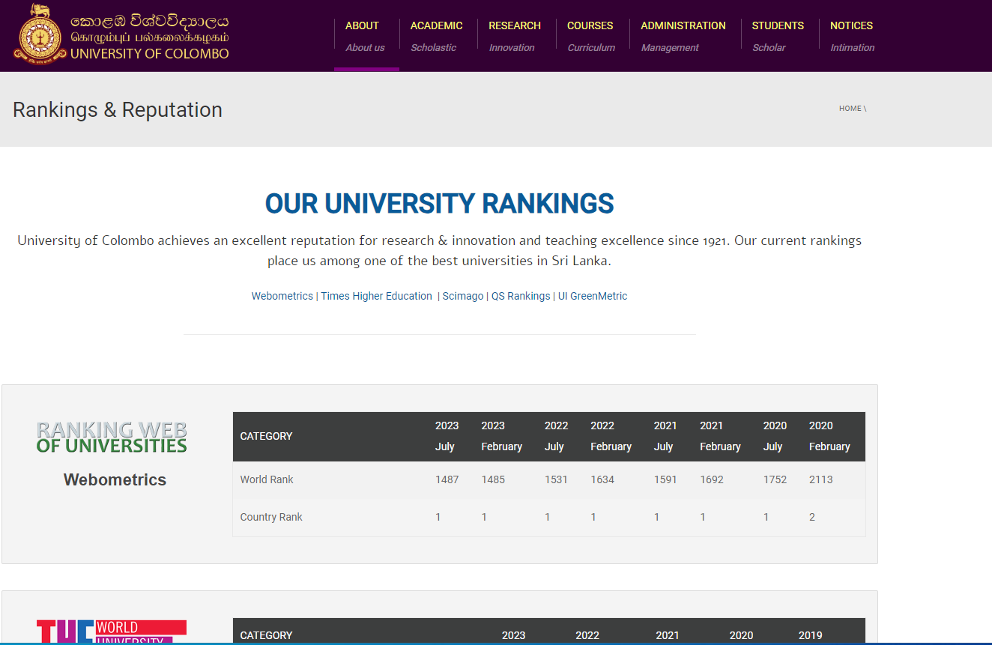The image size is (992, 645).
Task: Select the 2022 February column header
Action: 611,436
